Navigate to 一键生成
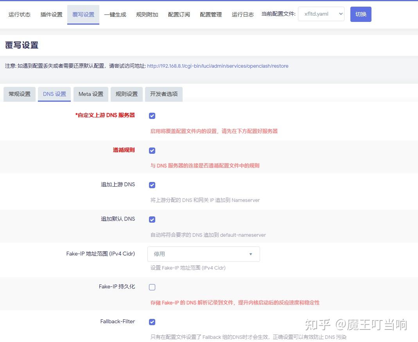Screen dimensions: 418x342 coord(115,14)
